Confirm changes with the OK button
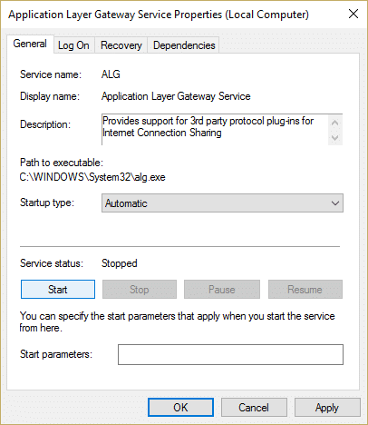 (x=180, y=408)
